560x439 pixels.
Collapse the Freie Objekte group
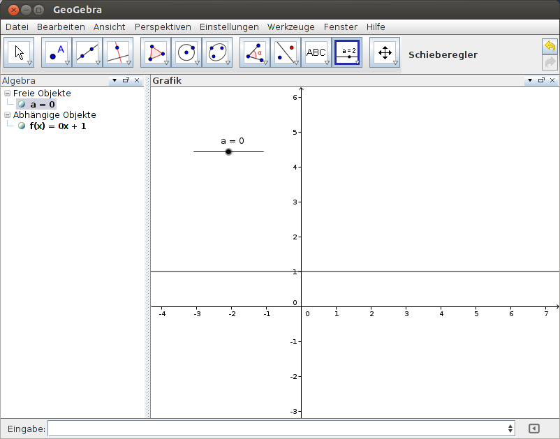(8, 93)
